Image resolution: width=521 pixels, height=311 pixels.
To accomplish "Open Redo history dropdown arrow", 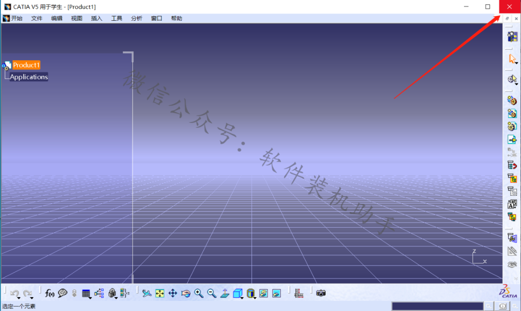I will pyautogui.click(x=32, y=297).
